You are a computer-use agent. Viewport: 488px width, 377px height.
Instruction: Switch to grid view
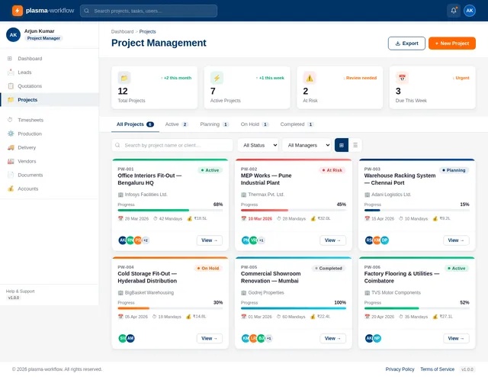(342, 145)
